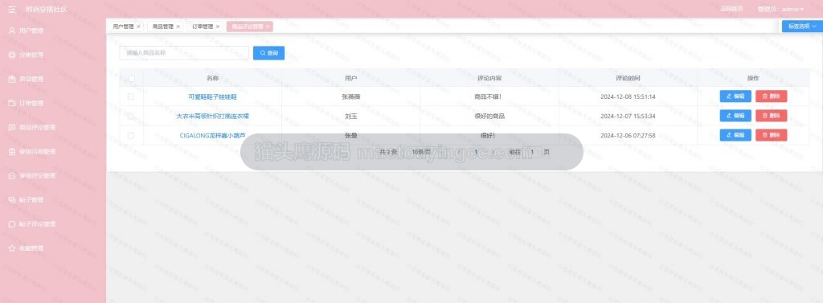Close the 订单管理 tab
This screenshot has height=303, width=823.
click(217, 27)
